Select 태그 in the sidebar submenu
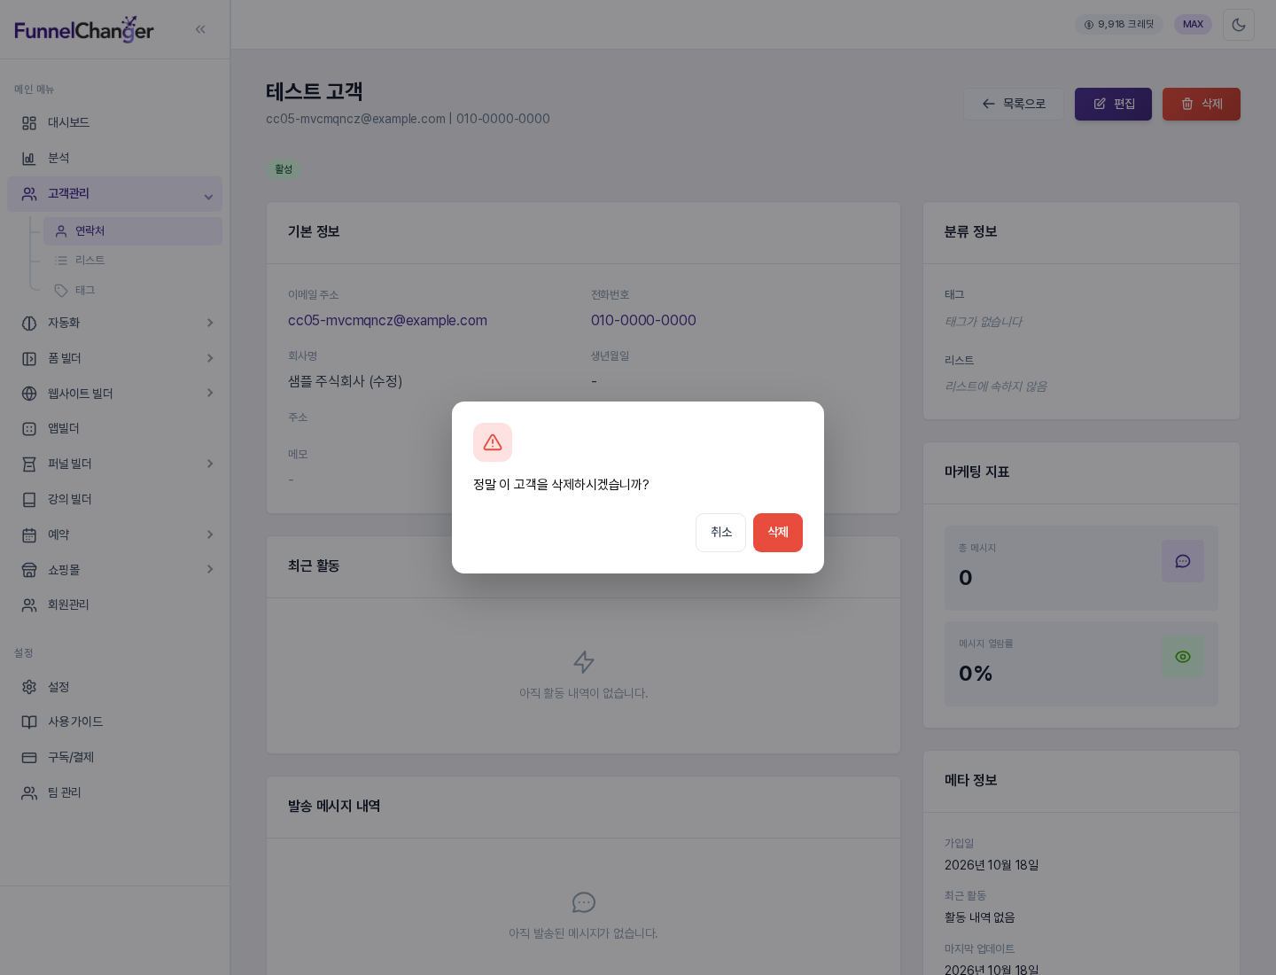The width and height of the screenshot is (1276, 975). point(133,291)
